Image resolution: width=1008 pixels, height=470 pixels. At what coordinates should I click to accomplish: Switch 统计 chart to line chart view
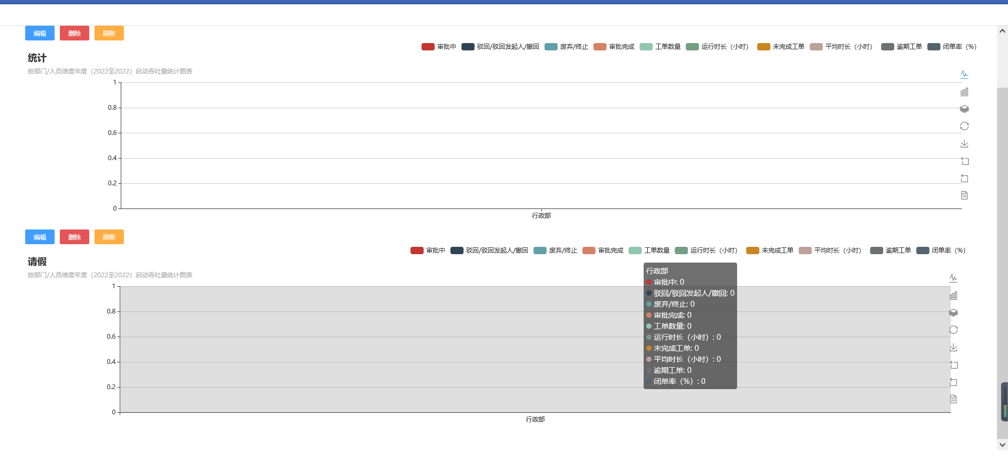click(964, 75)
